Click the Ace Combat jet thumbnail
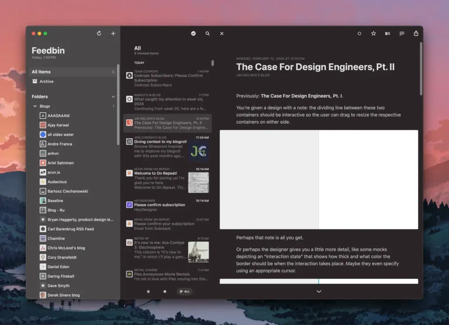 199,252
